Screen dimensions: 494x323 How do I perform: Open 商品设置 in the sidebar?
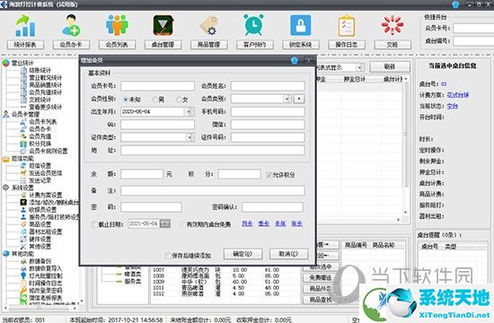click(40, 224)
